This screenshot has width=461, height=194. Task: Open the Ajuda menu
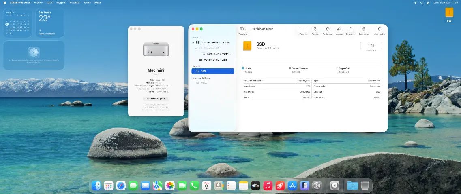(x=97, y=2)
